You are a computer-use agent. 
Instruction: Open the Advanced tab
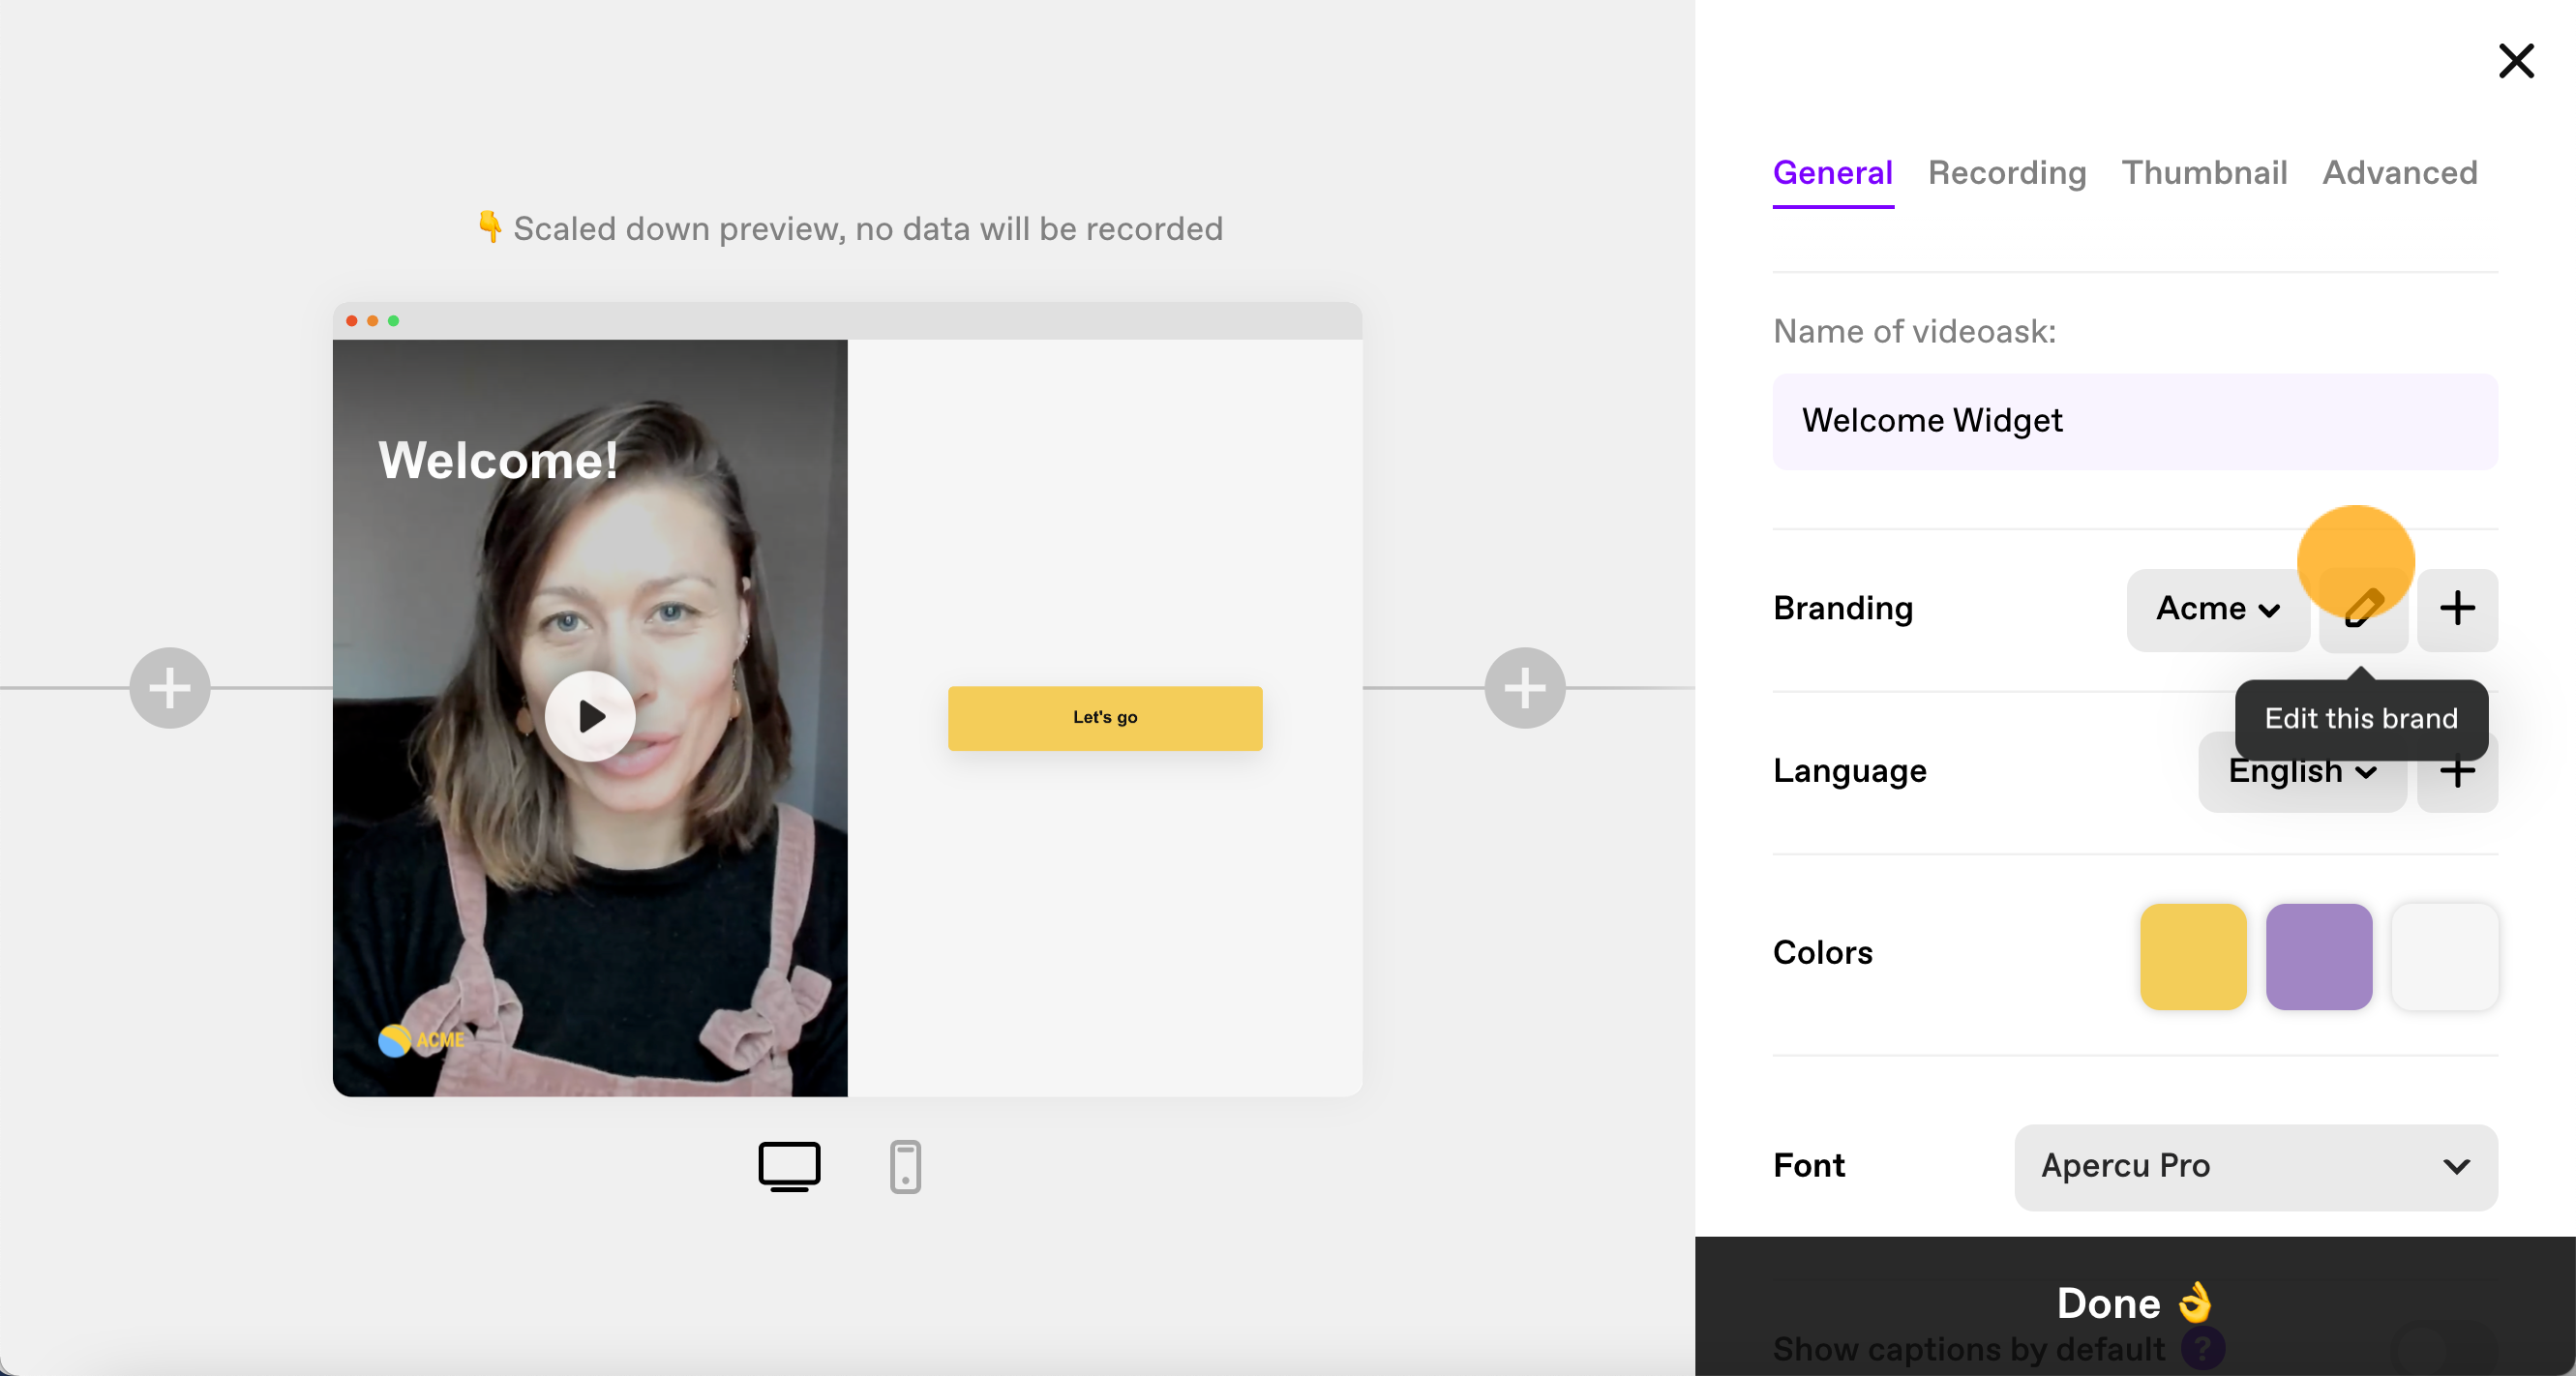[2399, 173]
